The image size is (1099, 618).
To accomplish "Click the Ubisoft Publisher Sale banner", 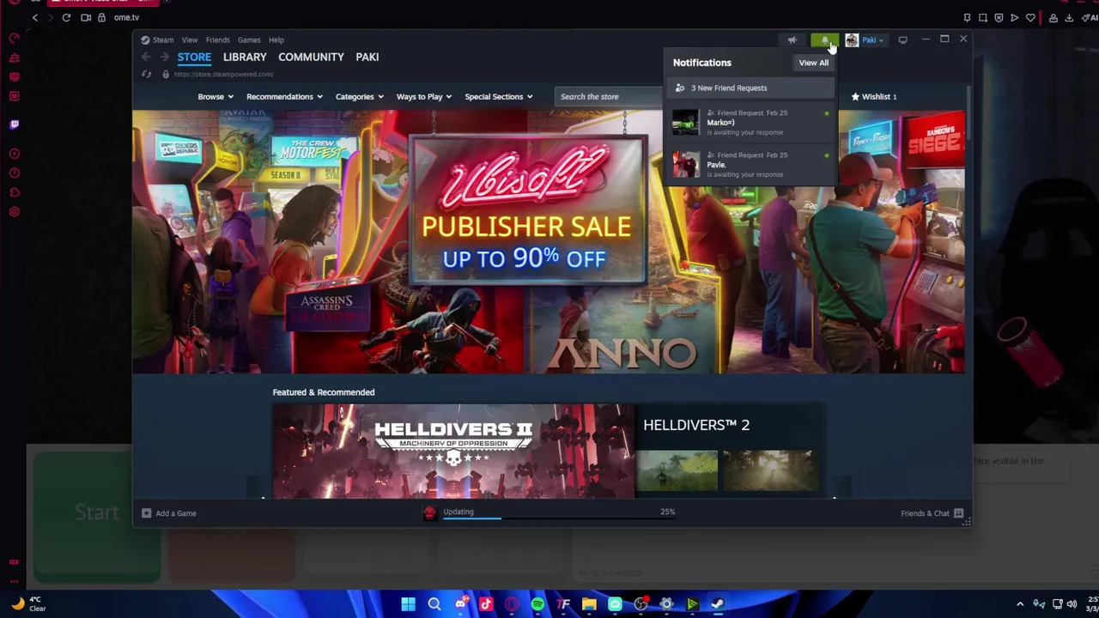I will tap(549, 242).
